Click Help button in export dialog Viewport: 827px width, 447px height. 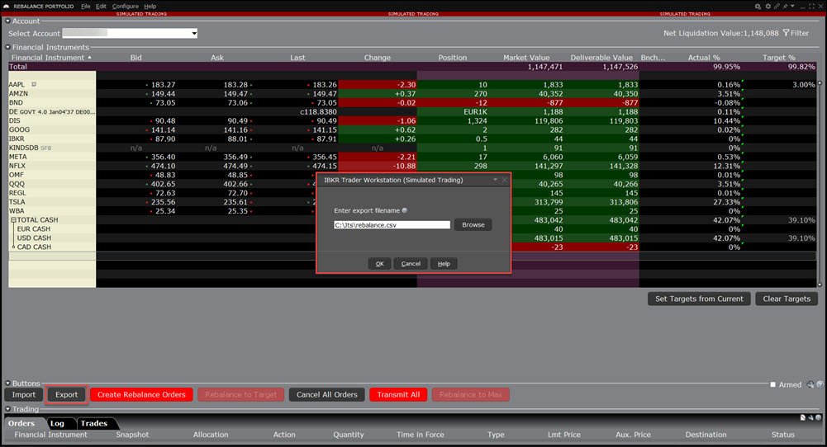tap(444, 264)
